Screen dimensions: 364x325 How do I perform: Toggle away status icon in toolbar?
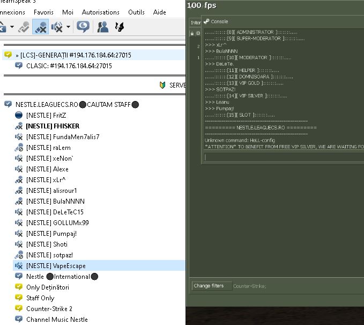[x=24, y=27]
